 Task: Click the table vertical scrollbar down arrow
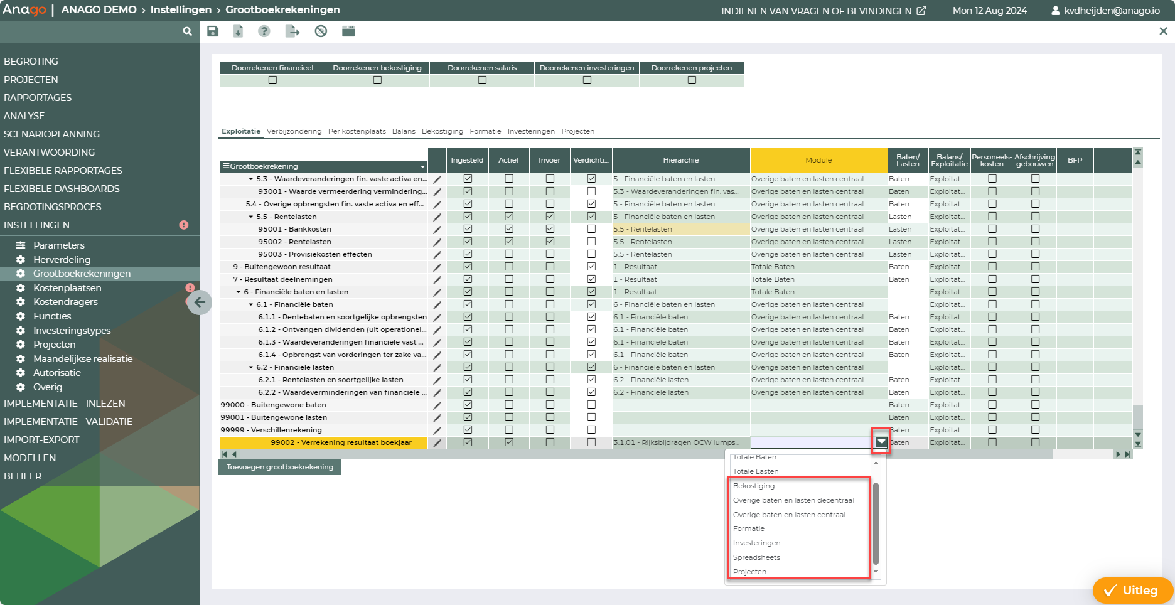coord(1137,435)
